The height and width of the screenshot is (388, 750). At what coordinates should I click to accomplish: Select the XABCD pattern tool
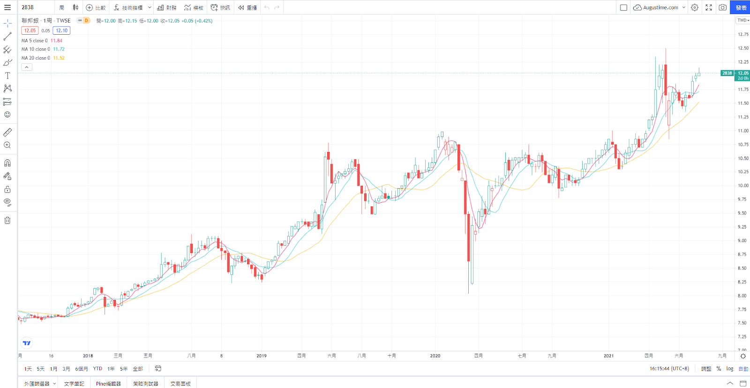coord(7,88)
